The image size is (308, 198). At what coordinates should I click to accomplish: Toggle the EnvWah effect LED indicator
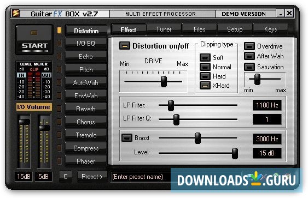click(x=59, y=95)
